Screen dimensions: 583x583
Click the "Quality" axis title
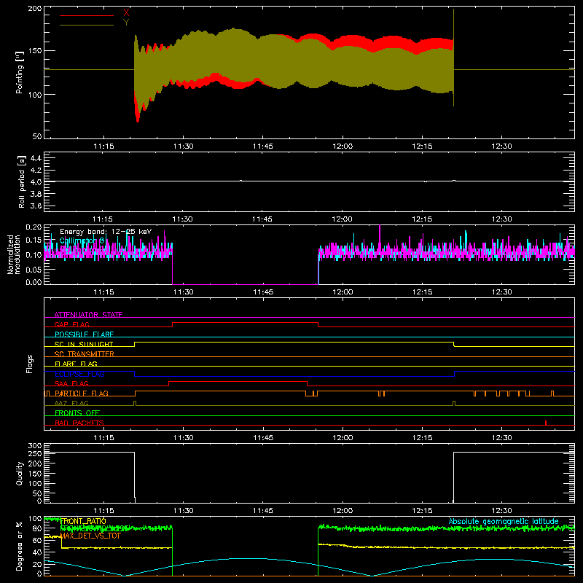[x=20, y=473]
